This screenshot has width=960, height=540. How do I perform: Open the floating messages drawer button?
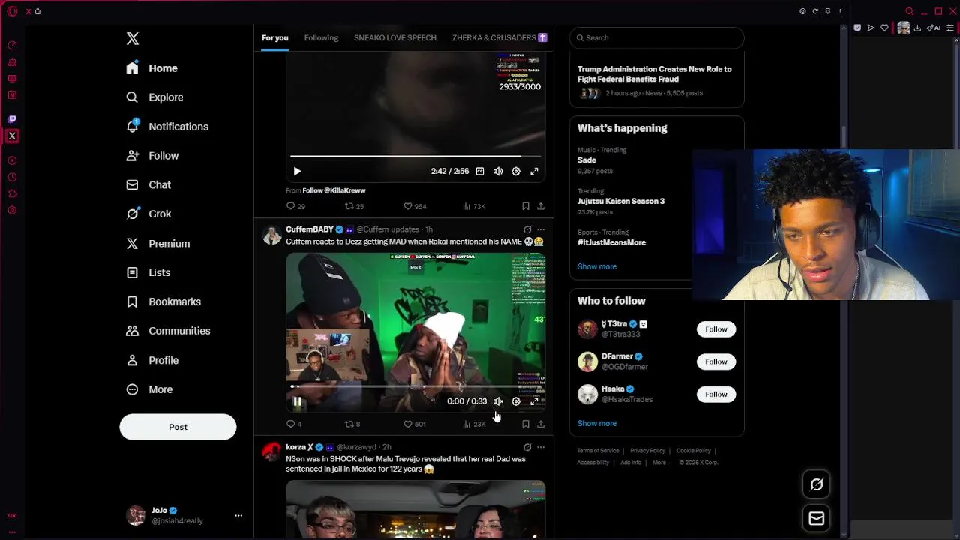pyautogui.click(x=817, y=518)
